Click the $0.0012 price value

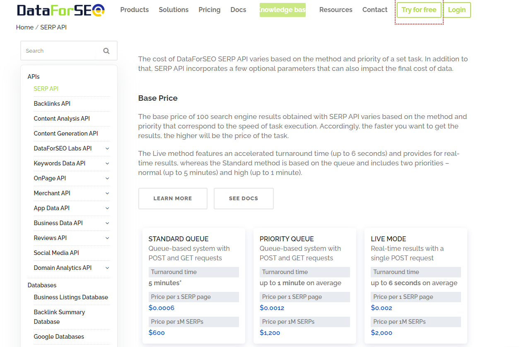point(272,308)
